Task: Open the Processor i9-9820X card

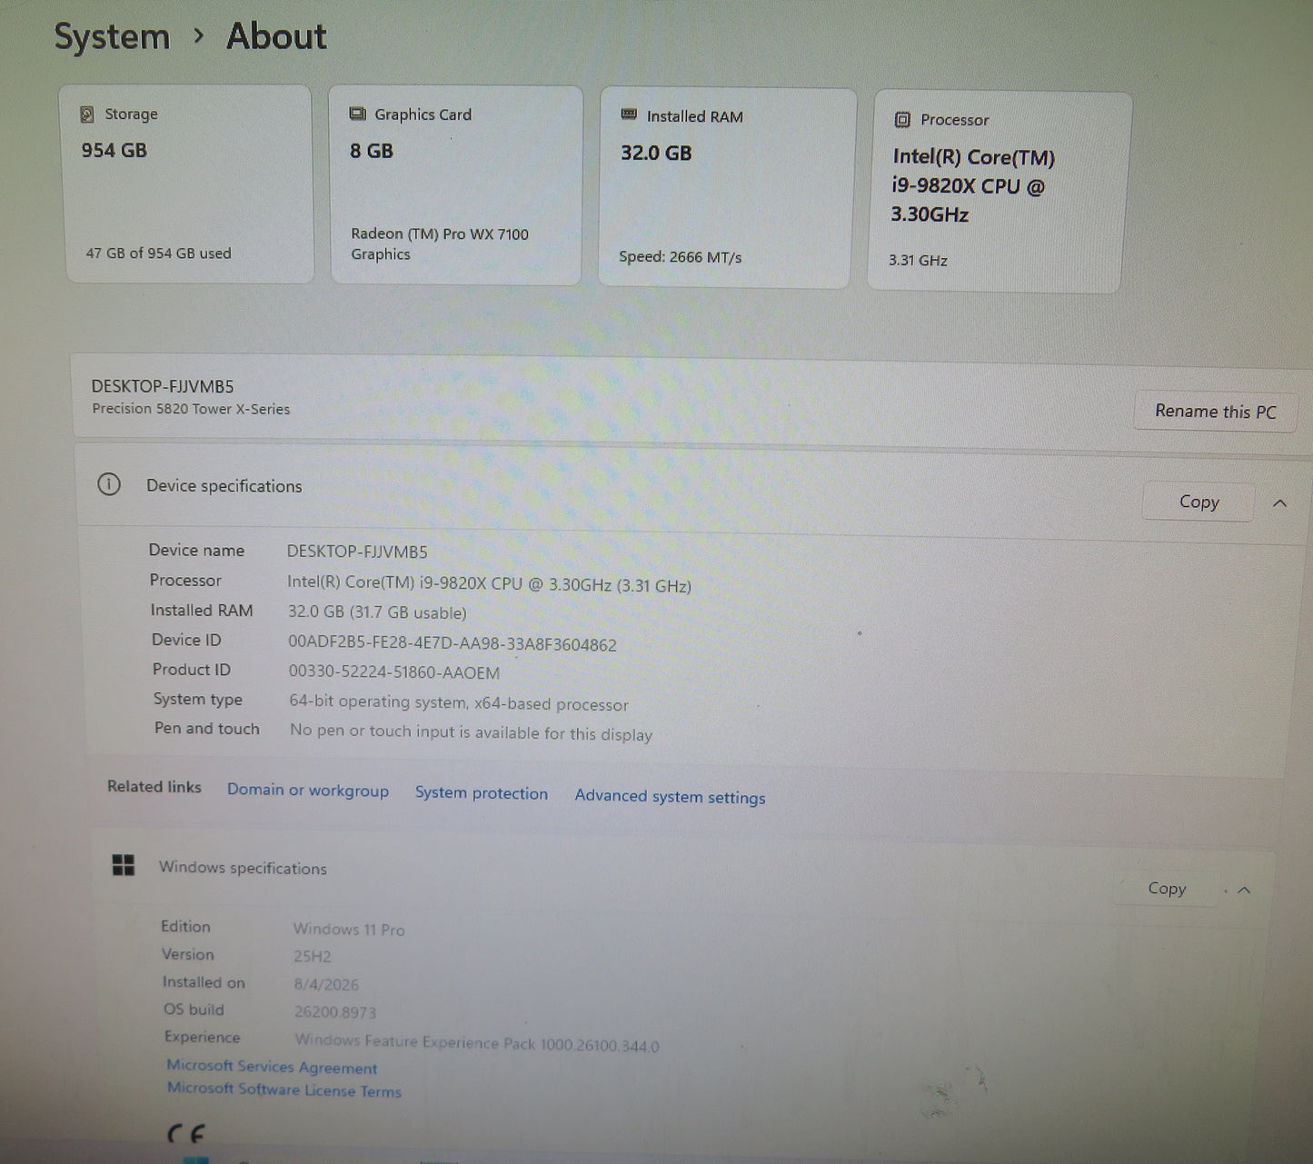Action: (x=999, y=193)
